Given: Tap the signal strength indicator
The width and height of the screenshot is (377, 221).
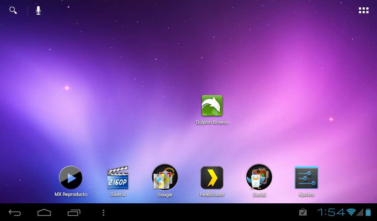Looking at the screenshot, I should point(360,212).
